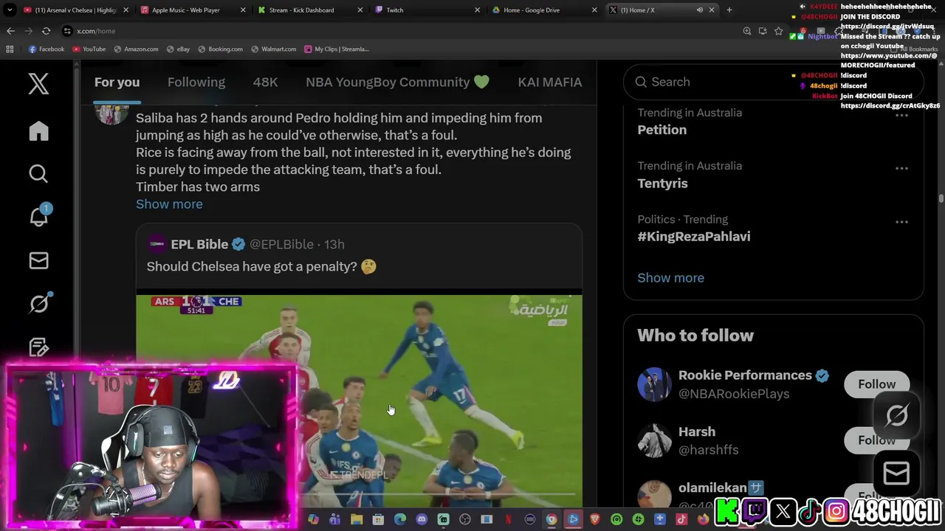The width and height of the screenshot is (945, 531).
Task: Open EPL Bible profile avatar
Action: click(157, 244)
